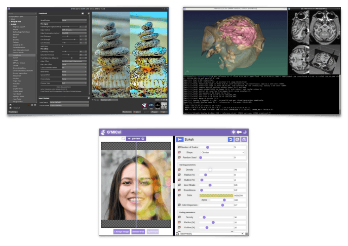
Task: Open the menu icon right of the preset field
Action: [x=247, y=234]
